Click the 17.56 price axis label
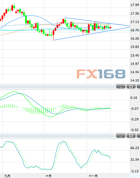 click(x=135, y=14)
